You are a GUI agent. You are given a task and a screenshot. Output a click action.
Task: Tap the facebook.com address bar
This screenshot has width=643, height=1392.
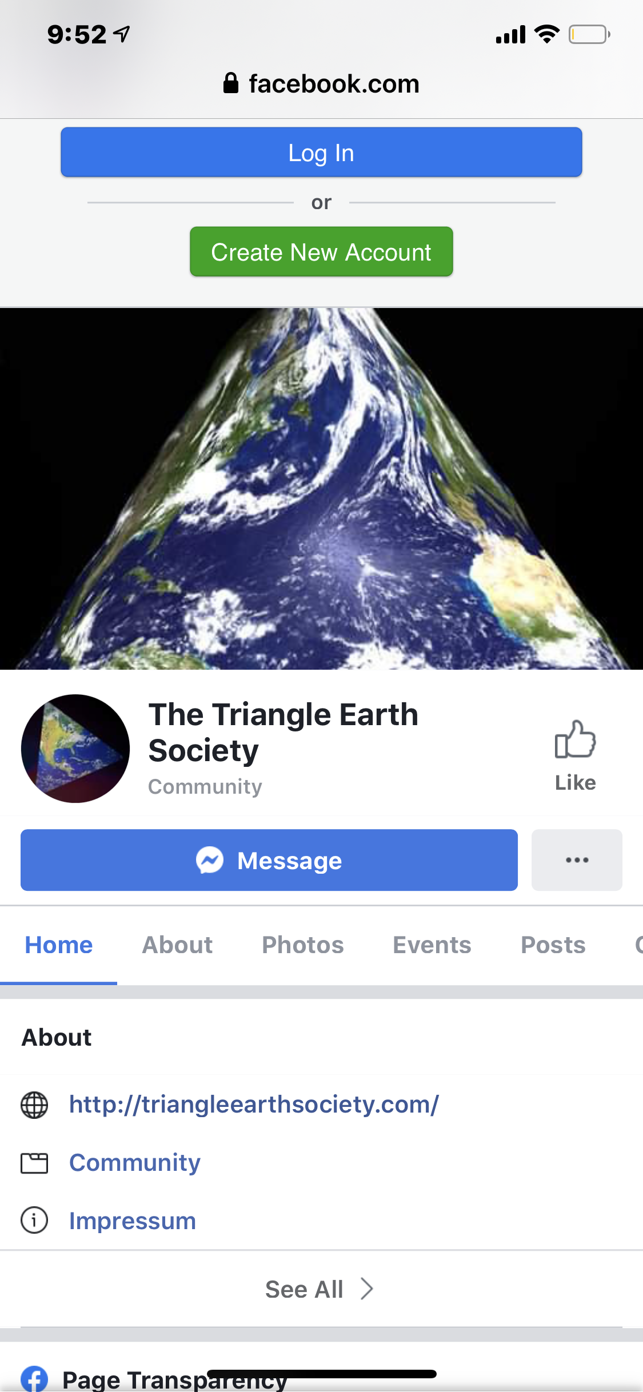click(321, 83)
